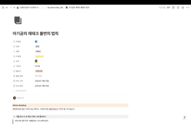Uncheck the 독후감 checkbox
Screen dimensions: 191x124
(x=36, y=42)
